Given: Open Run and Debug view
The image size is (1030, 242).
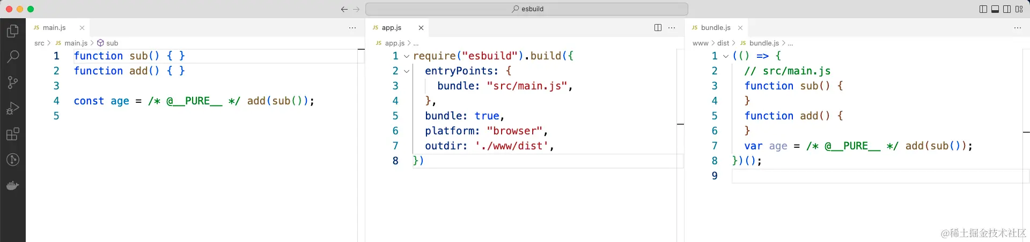Looking at the screenshot, I should click(x=13, y=108).
